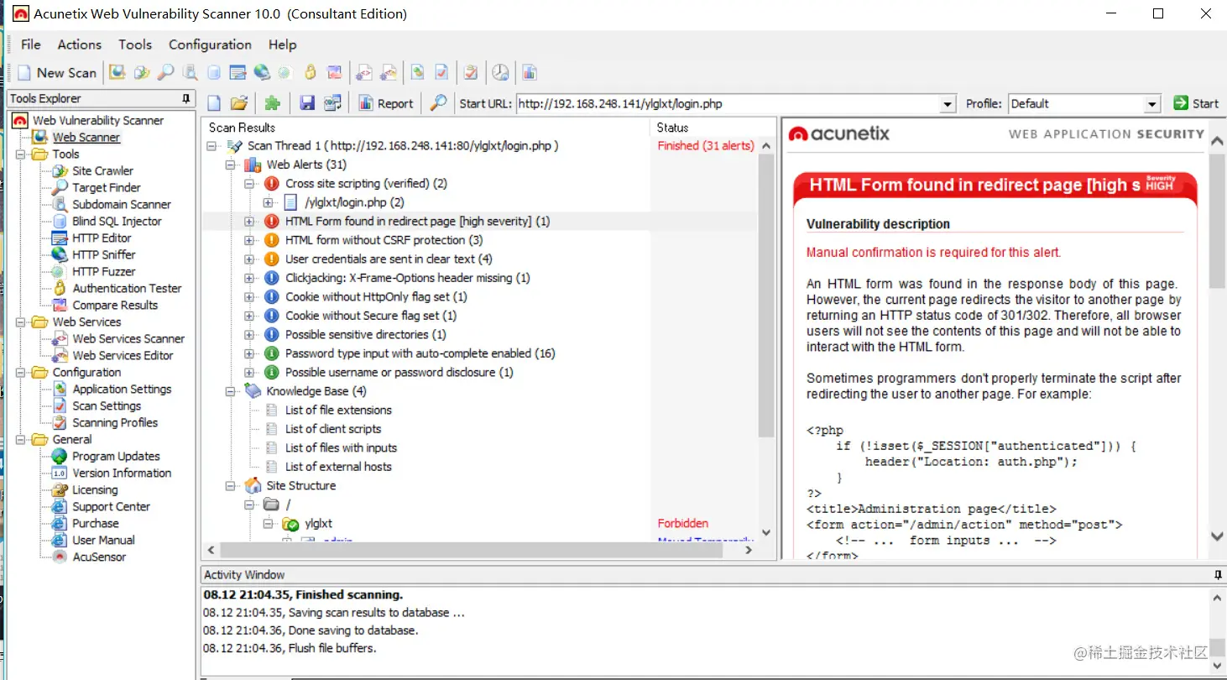
Task: Click the New Scan toolbar button
Action: pyautogui.click(x=57, y=73)
